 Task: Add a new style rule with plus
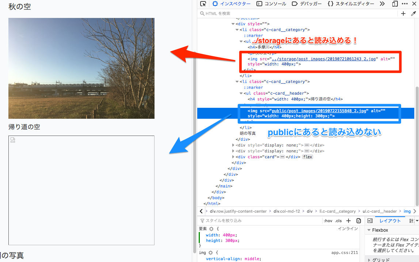tap(348, 221)
